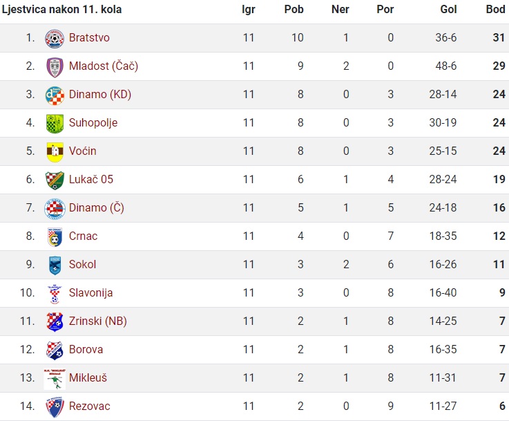Open the Mikleuš club logo image
This screenshot has width=509, height=421.
click(x=55, y=379)
